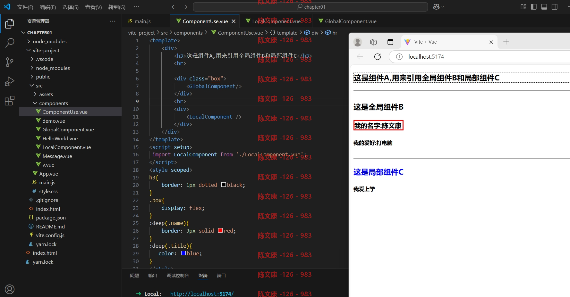Click the browser back arrow
Viewport: 570px width, 297px height.
click(360, 57)
